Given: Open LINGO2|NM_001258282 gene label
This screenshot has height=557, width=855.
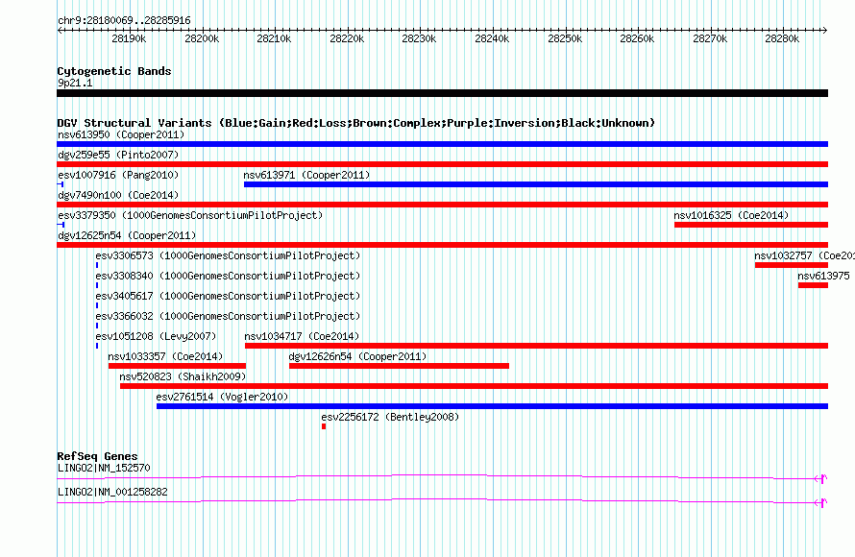Looking at the screenshot, I should tap(112, 492).
